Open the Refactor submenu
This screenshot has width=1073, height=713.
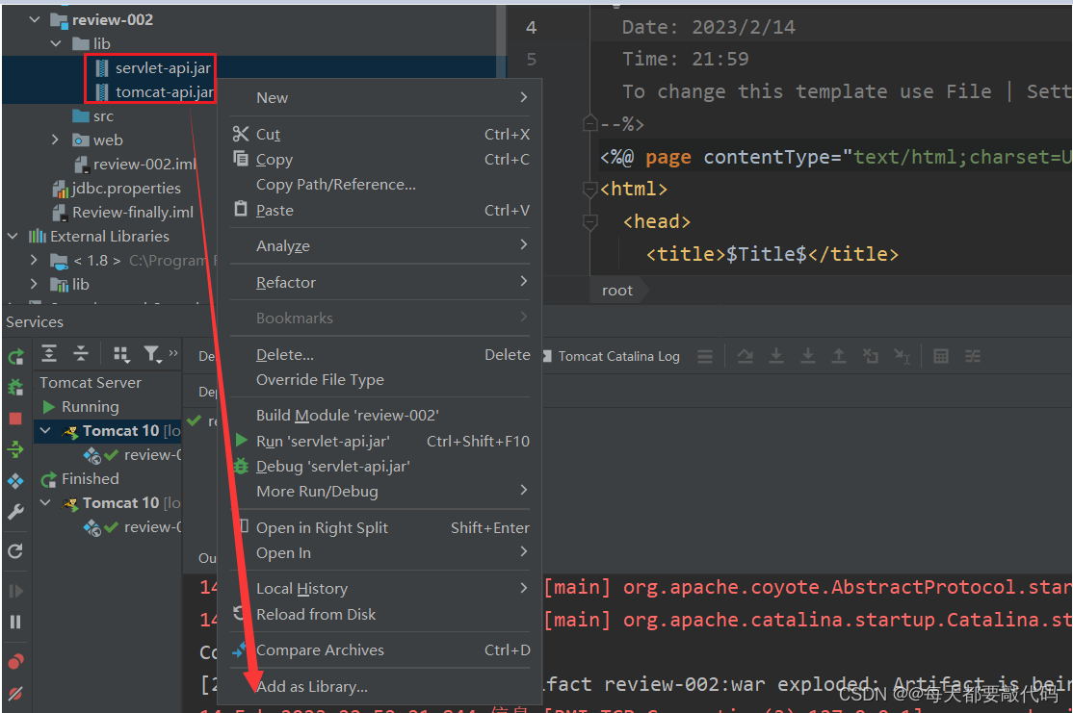click(380, 282)
